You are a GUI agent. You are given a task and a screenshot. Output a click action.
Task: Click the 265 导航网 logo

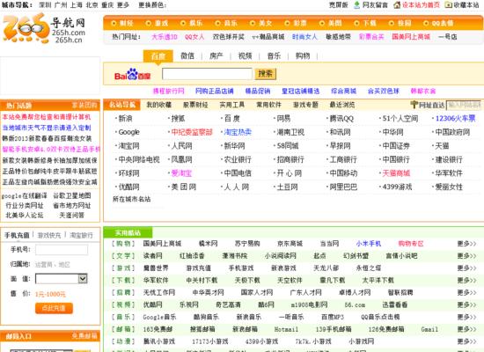click(x=44, y=28)
